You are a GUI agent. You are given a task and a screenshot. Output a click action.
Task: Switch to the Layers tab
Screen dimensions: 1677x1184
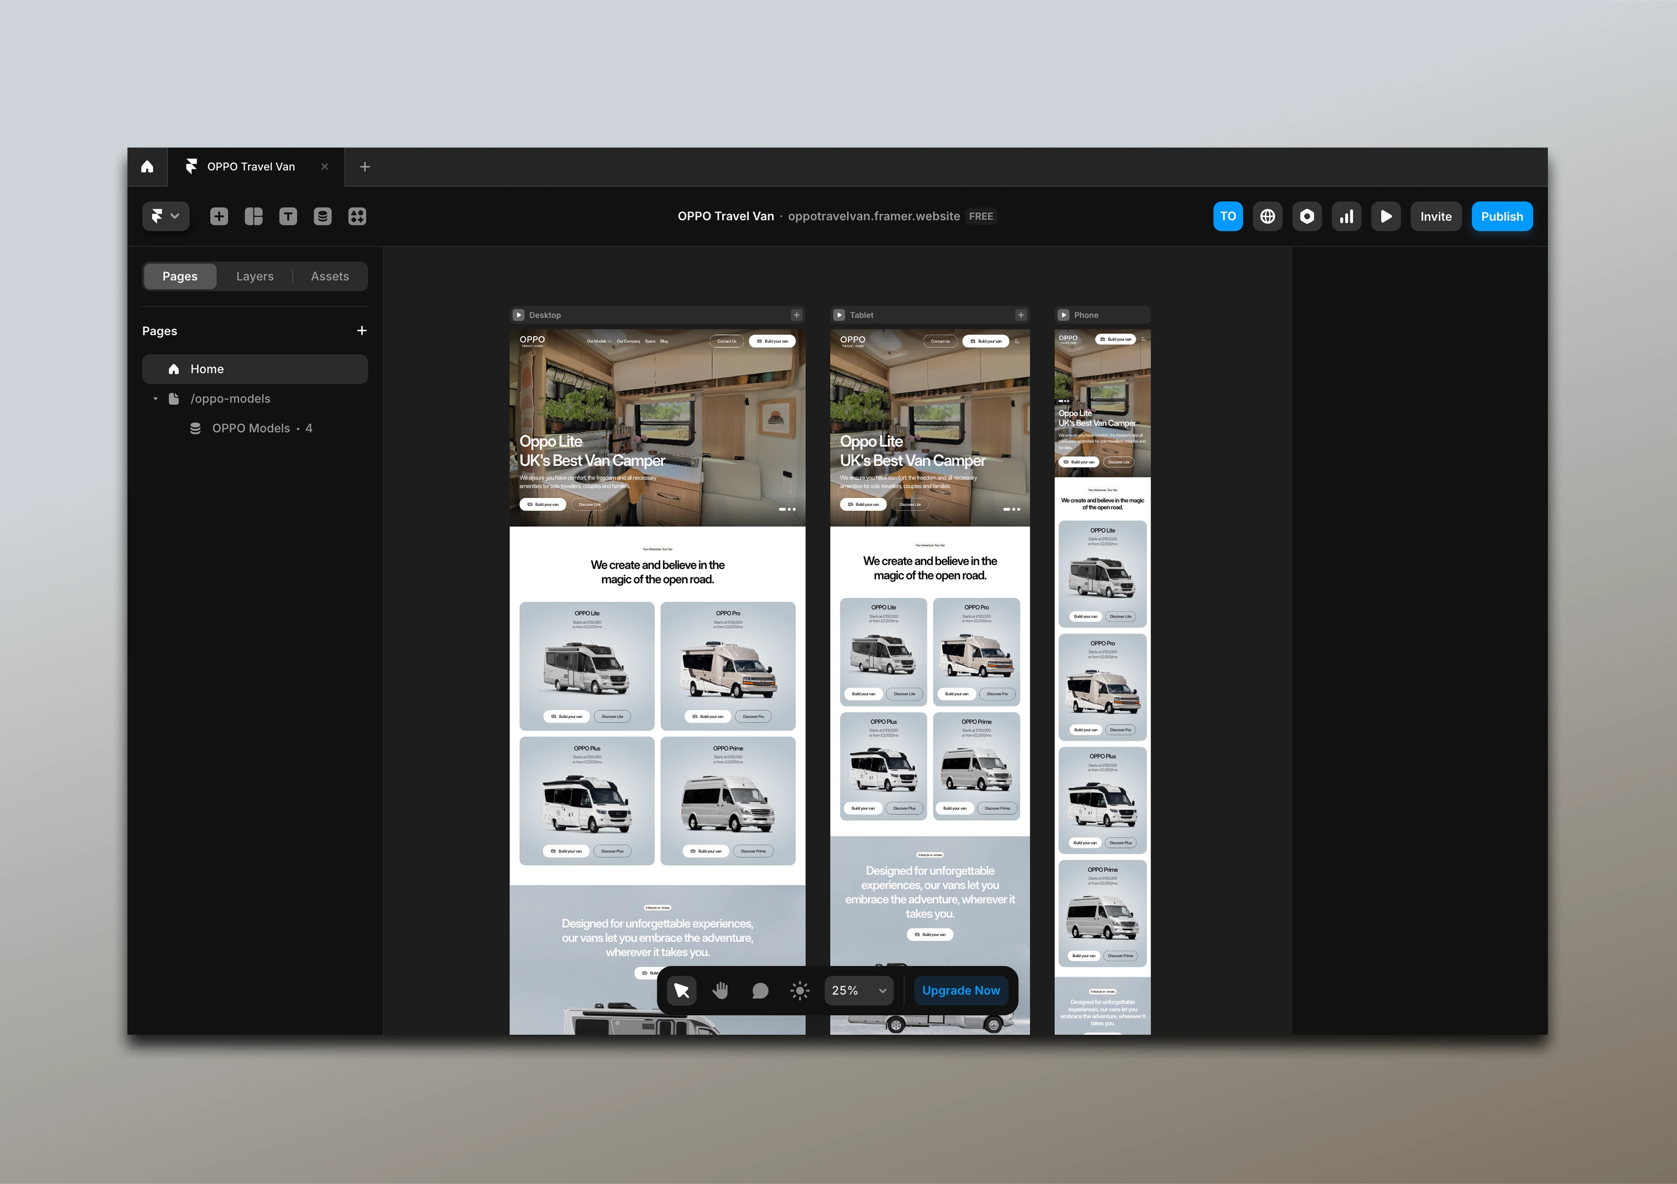tap(254, 276)
